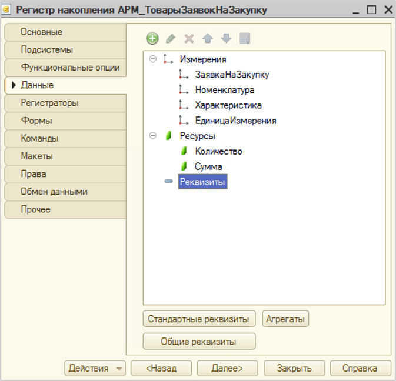This screenshot has width=396, height=381.
Task: Click the green Add item icon
Action: (152, 39)
